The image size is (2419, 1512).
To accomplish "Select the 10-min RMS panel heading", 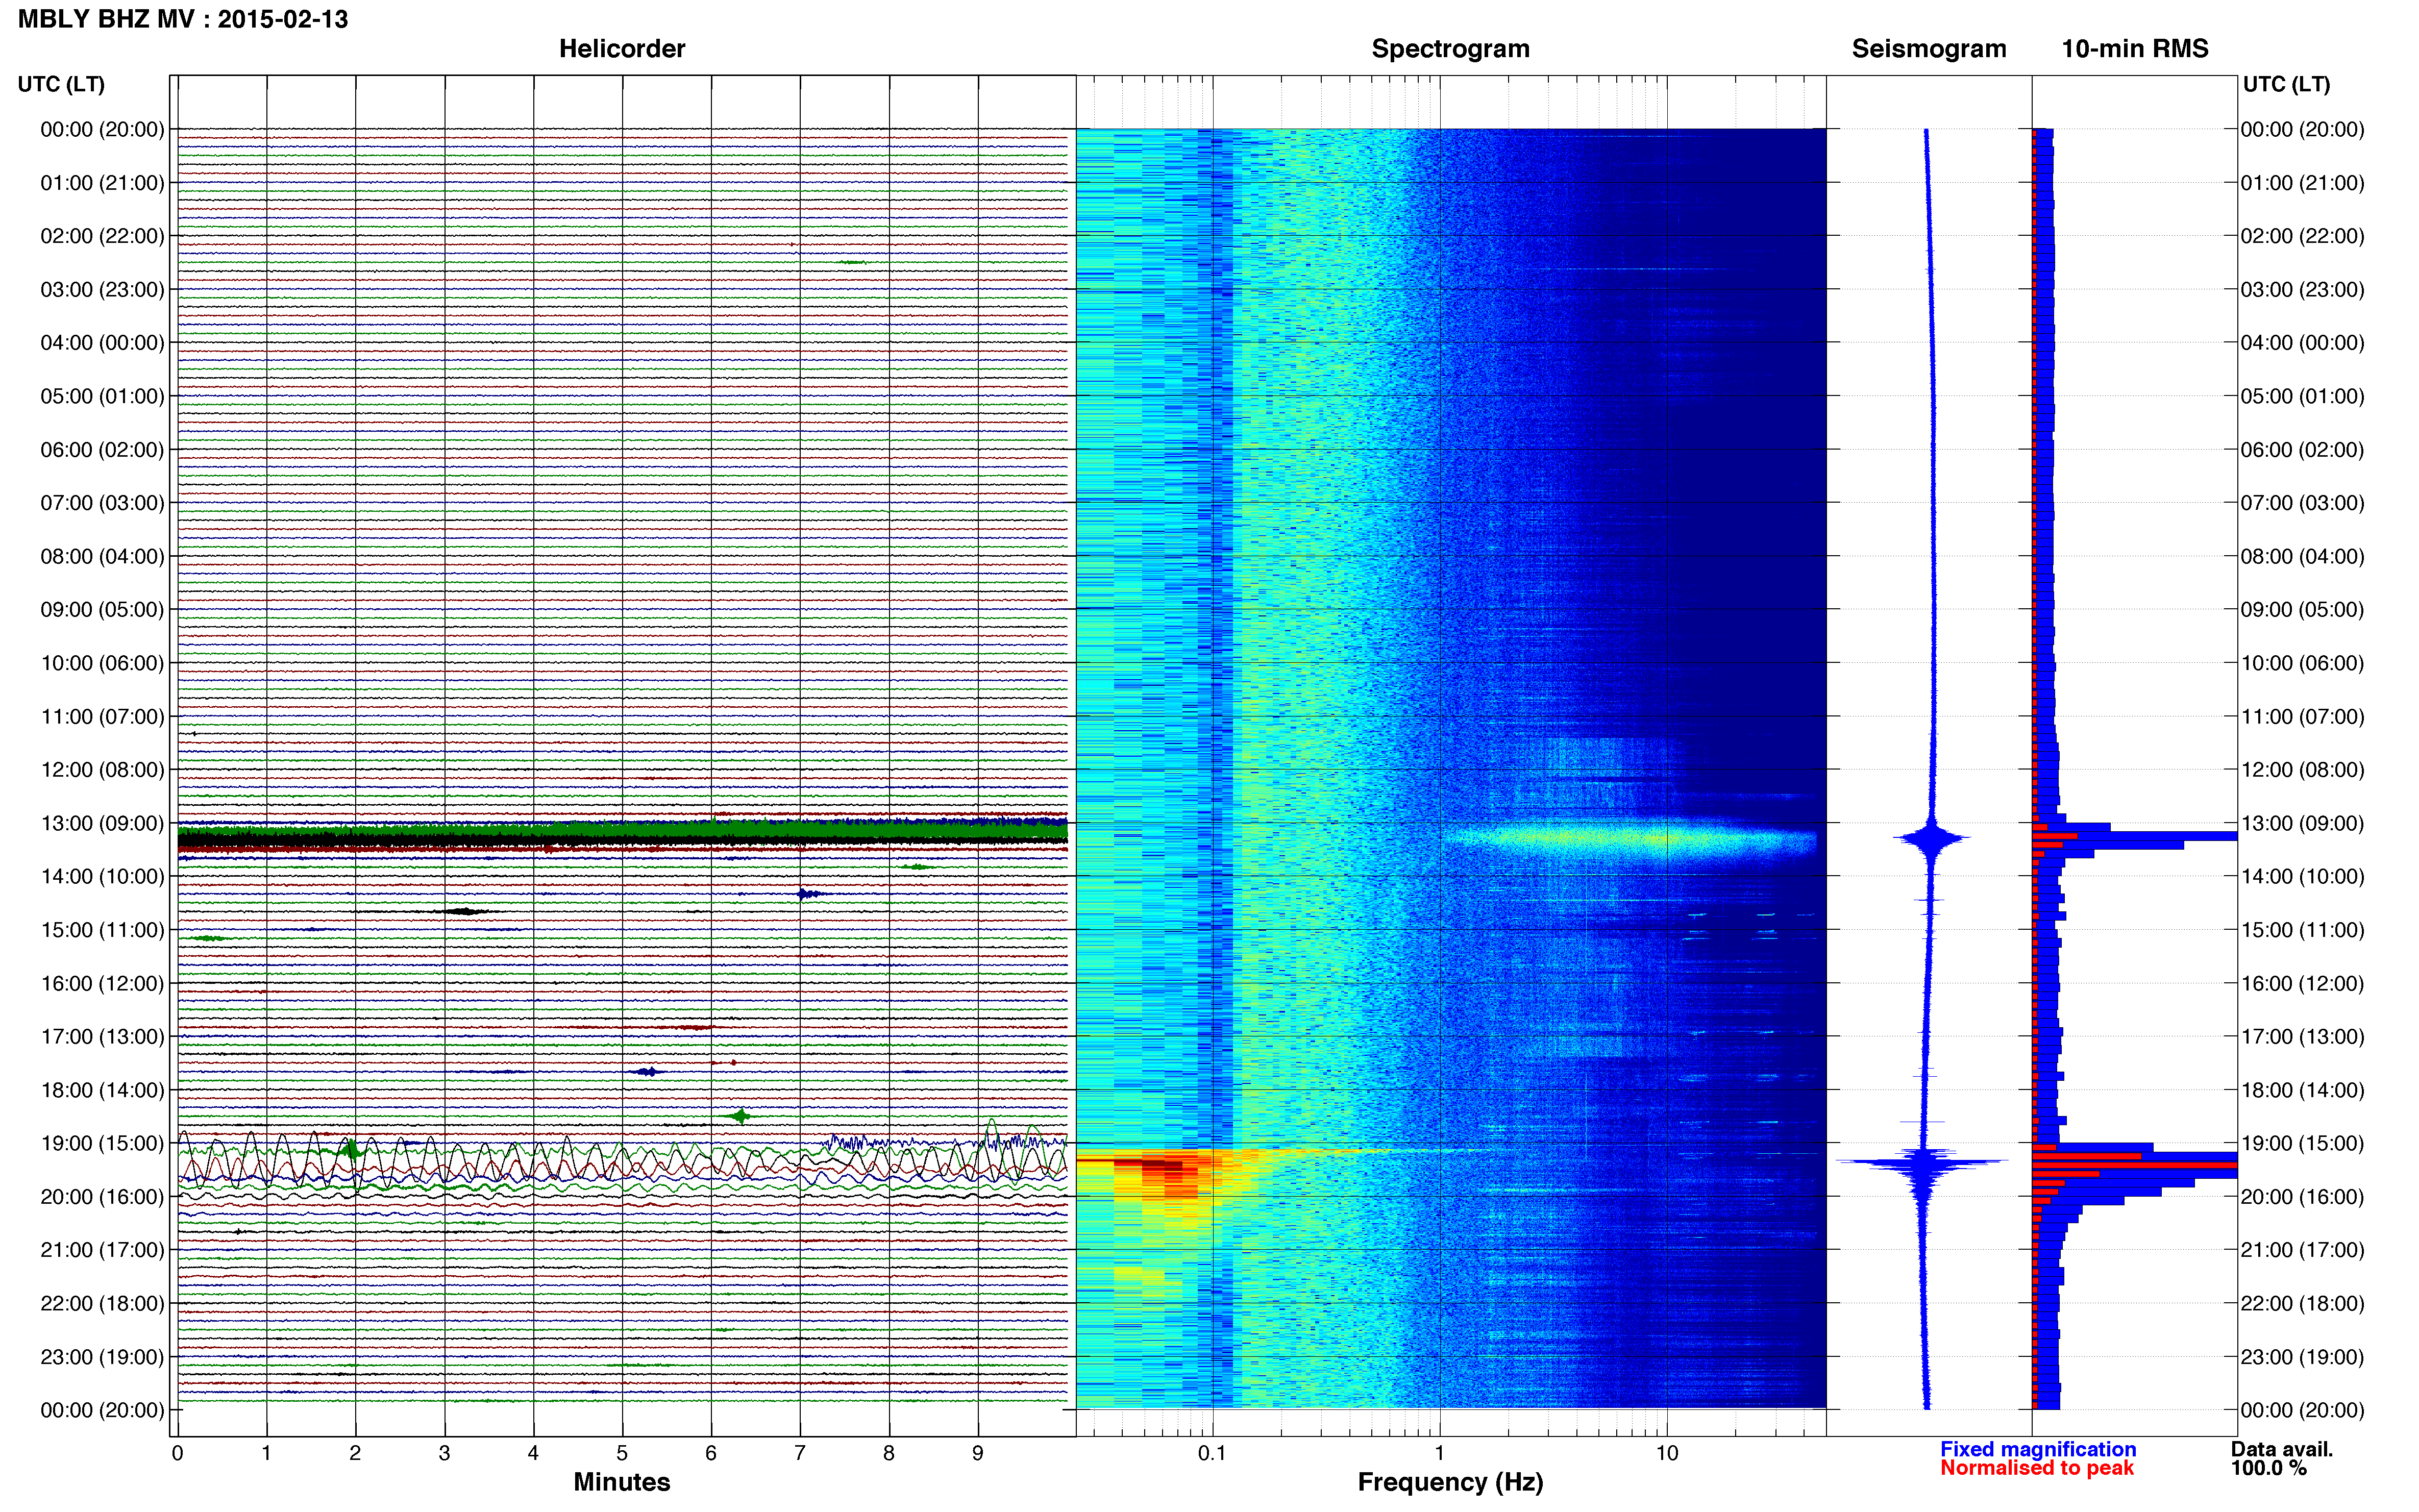I will 2135,49.
